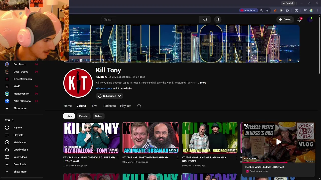Expand channel description with ...more
Screen dimensions: 321x180
coord(202,83)
